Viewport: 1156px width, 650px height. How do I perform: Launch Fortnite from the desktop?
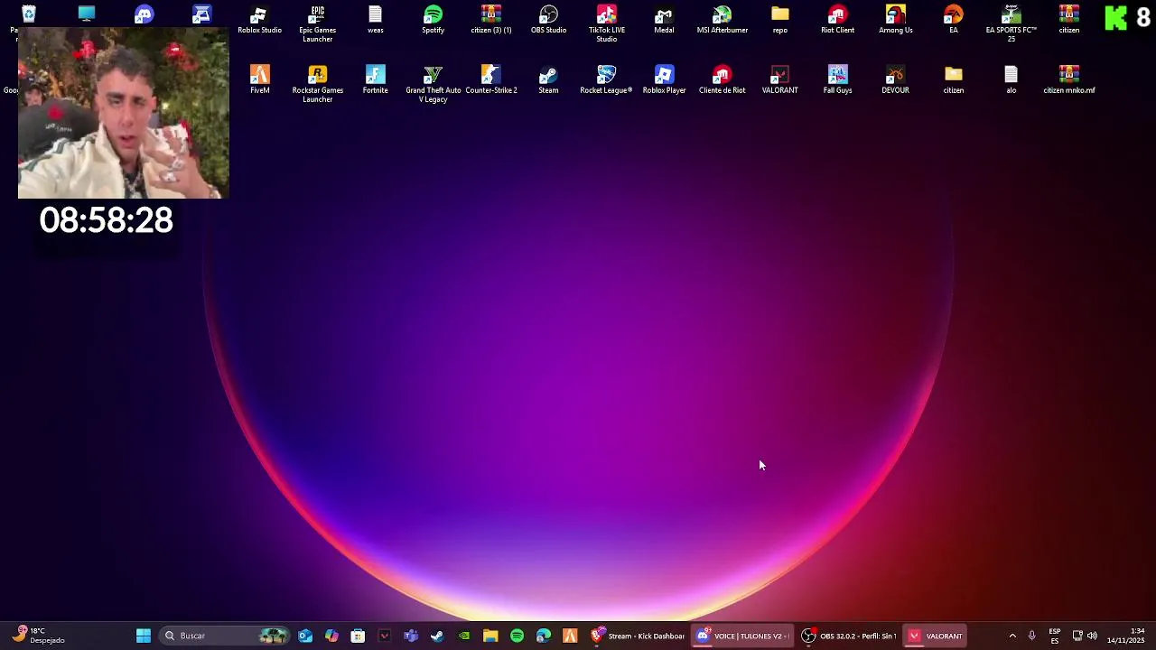375,80
